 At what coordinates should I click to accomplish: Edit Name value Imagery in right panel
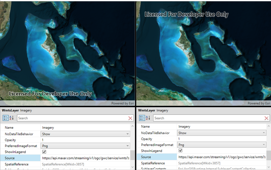click(x=222, y=126)
